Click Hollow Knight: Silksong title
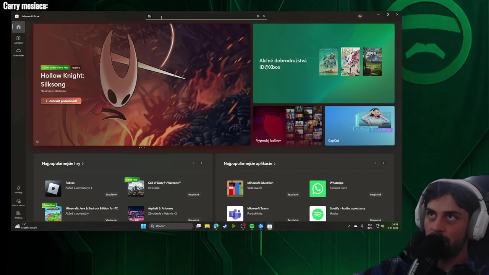489x275 pixels. 62,80
